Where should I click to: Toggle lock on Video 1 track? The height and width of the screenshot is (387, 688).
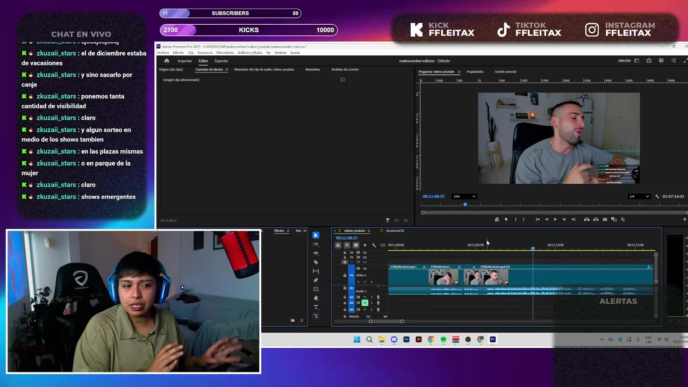(345, 275)
